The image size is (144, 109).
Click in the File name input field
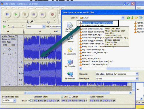[x=116, y=74]
